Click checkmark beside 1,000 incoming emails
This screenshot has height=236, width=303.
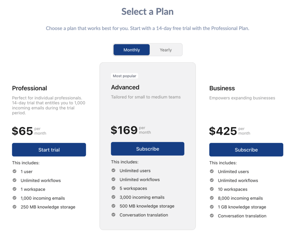[14, 198]
